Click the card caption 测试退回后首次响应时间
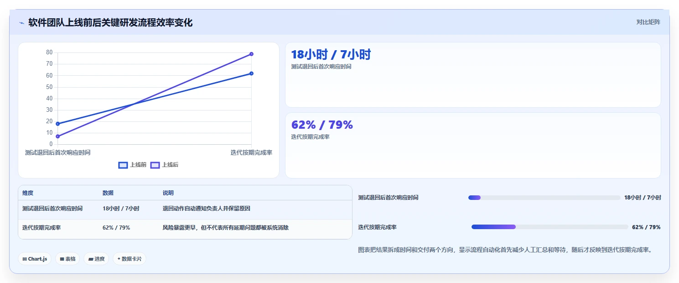679x283 pixels. [x=321, y=67]
